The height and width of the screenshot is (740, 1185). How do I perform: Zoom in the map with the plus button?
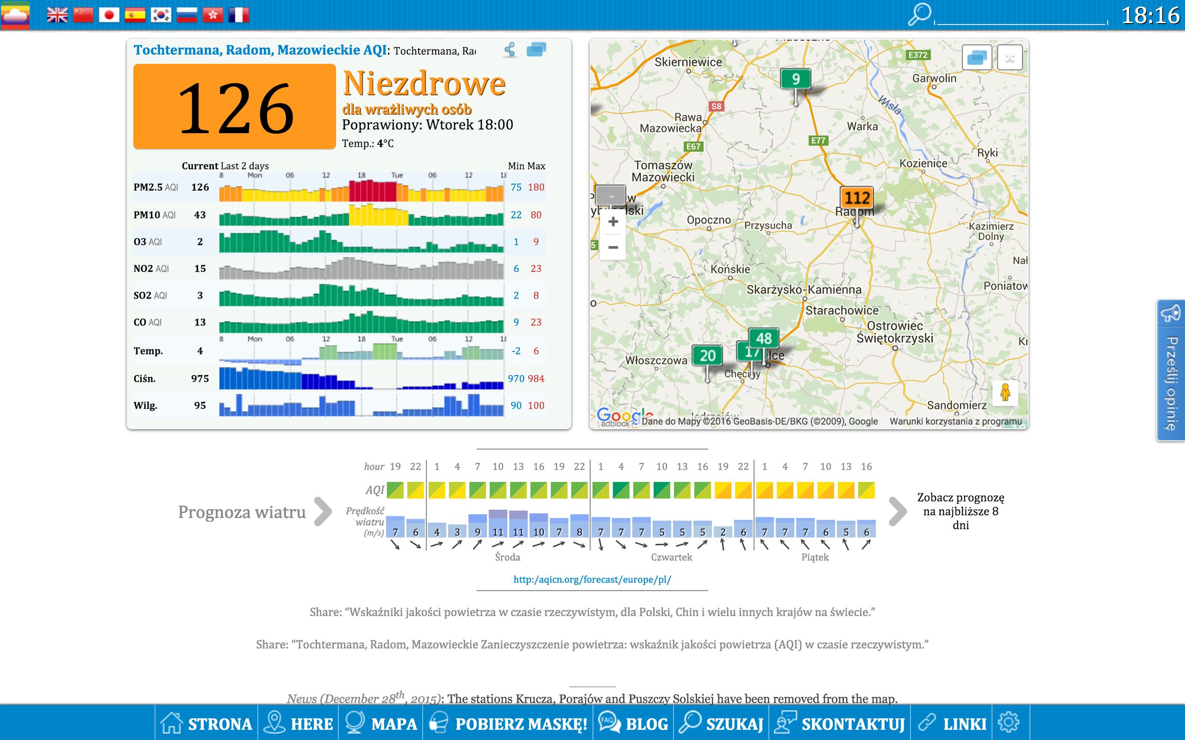(613, 221)
